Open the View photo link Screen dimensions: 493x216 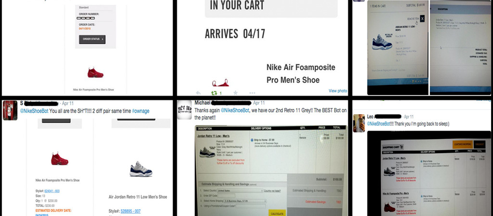pos(338,91)
